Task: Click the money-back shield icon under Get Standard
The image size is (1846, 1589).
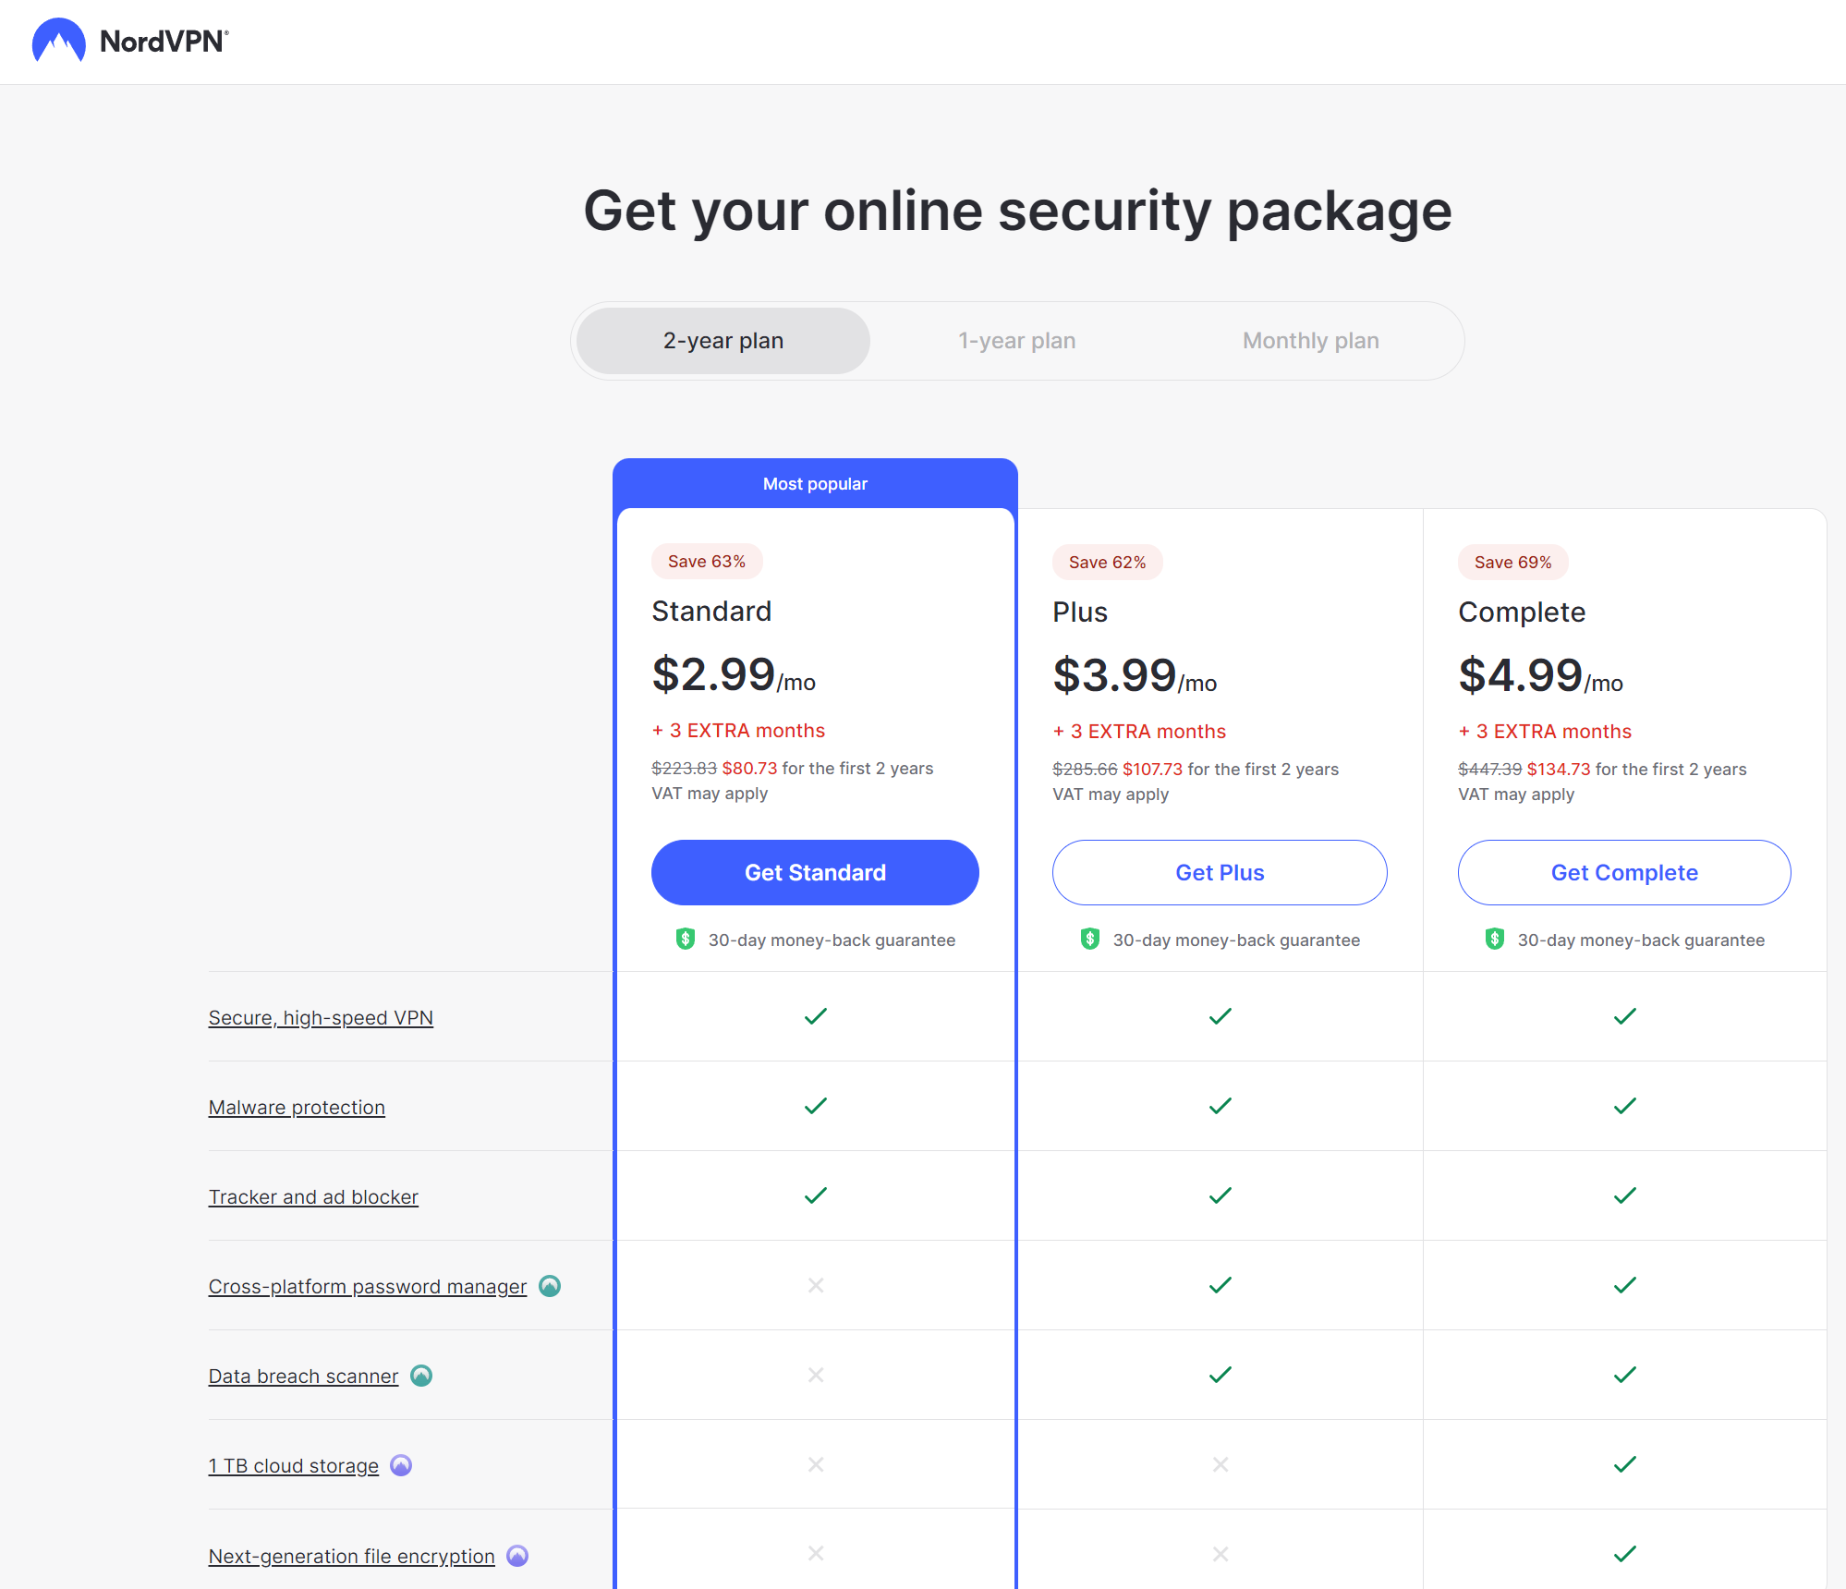Action: pos(686,940)
